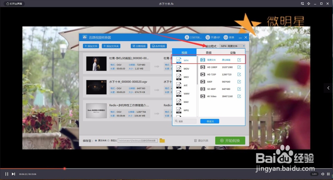Click 开通VIP cart icon
Screen dimensions: 333x180
tap(207, 37)
